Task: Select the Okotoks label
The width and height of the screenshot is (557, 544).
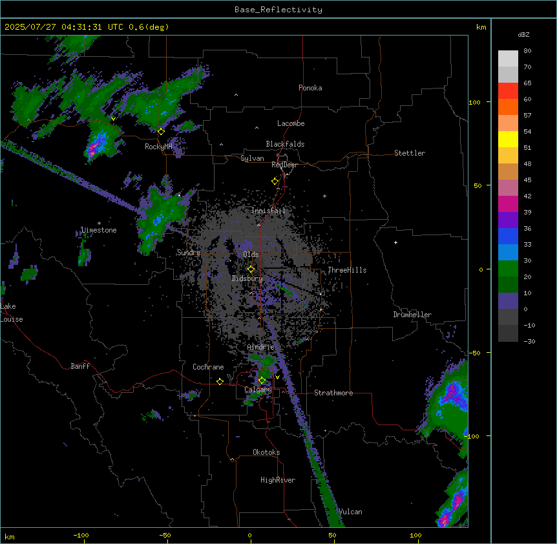Action: tap(266, 452)
